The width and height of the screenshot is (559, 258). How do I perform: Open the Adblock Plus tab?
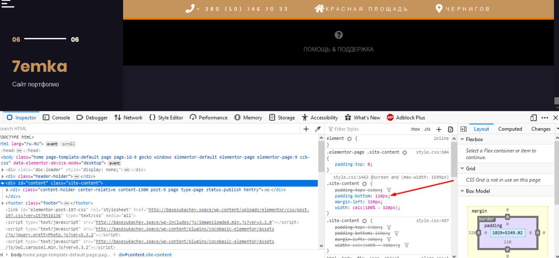click(x=406, y=118)
